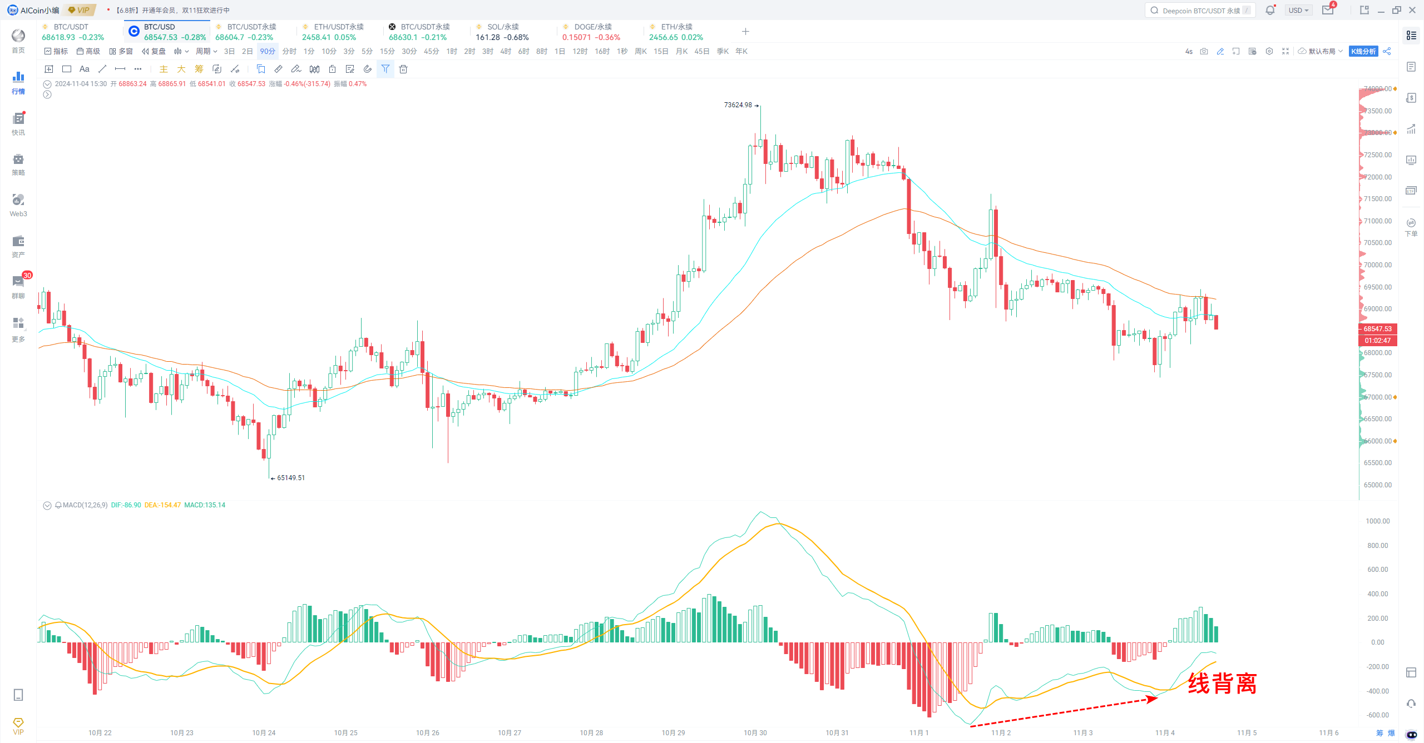Select the trend line drawing tool
Screen dimensions: 1424x743
102,69
